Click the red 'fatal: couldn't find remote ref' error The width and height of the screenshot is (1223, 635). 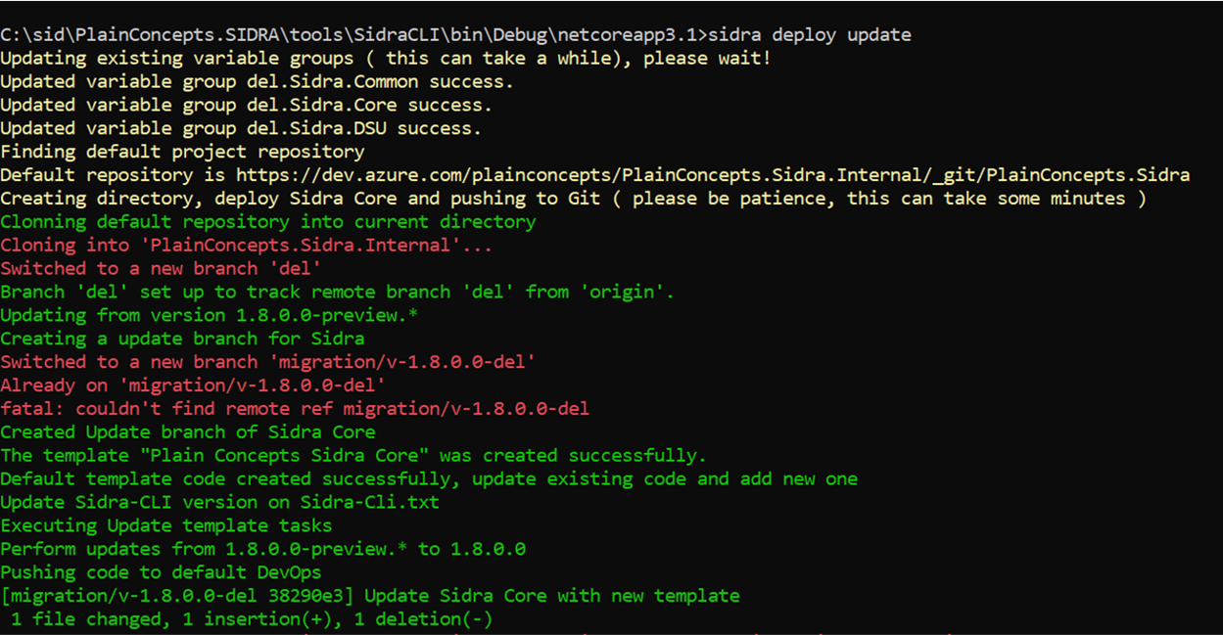click(295, 409)
